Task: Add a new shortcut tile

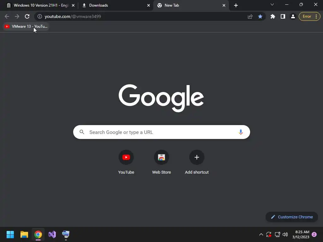Action: [197, 162]
